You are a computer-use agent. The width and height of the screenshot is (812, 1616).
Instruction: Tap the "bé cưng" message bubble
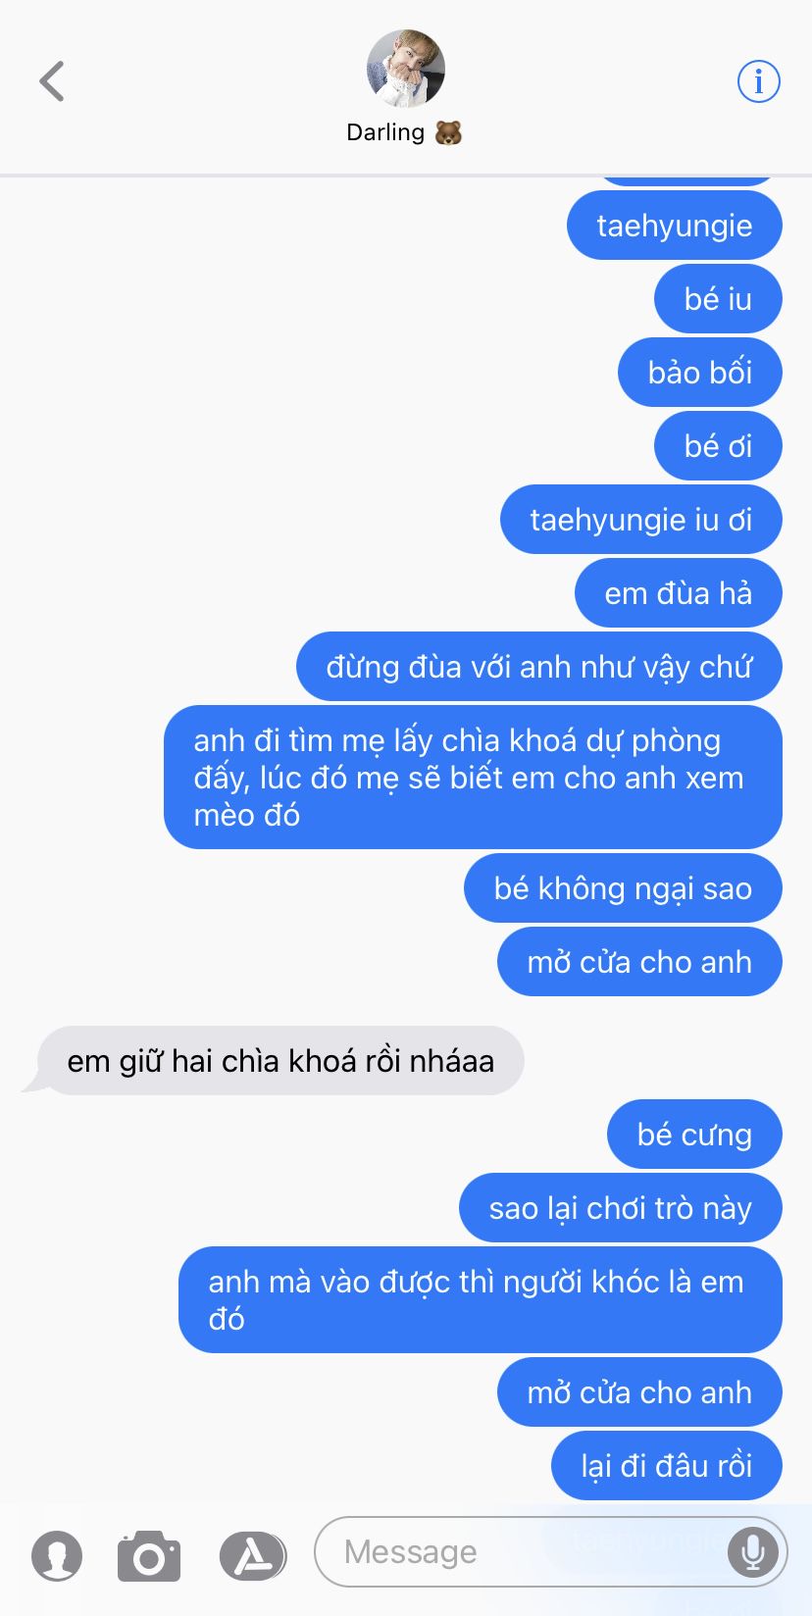(694, 1135)
